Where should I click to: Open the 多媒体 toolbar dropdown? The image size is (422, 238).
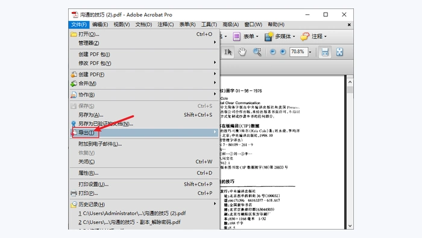(294, 36)
